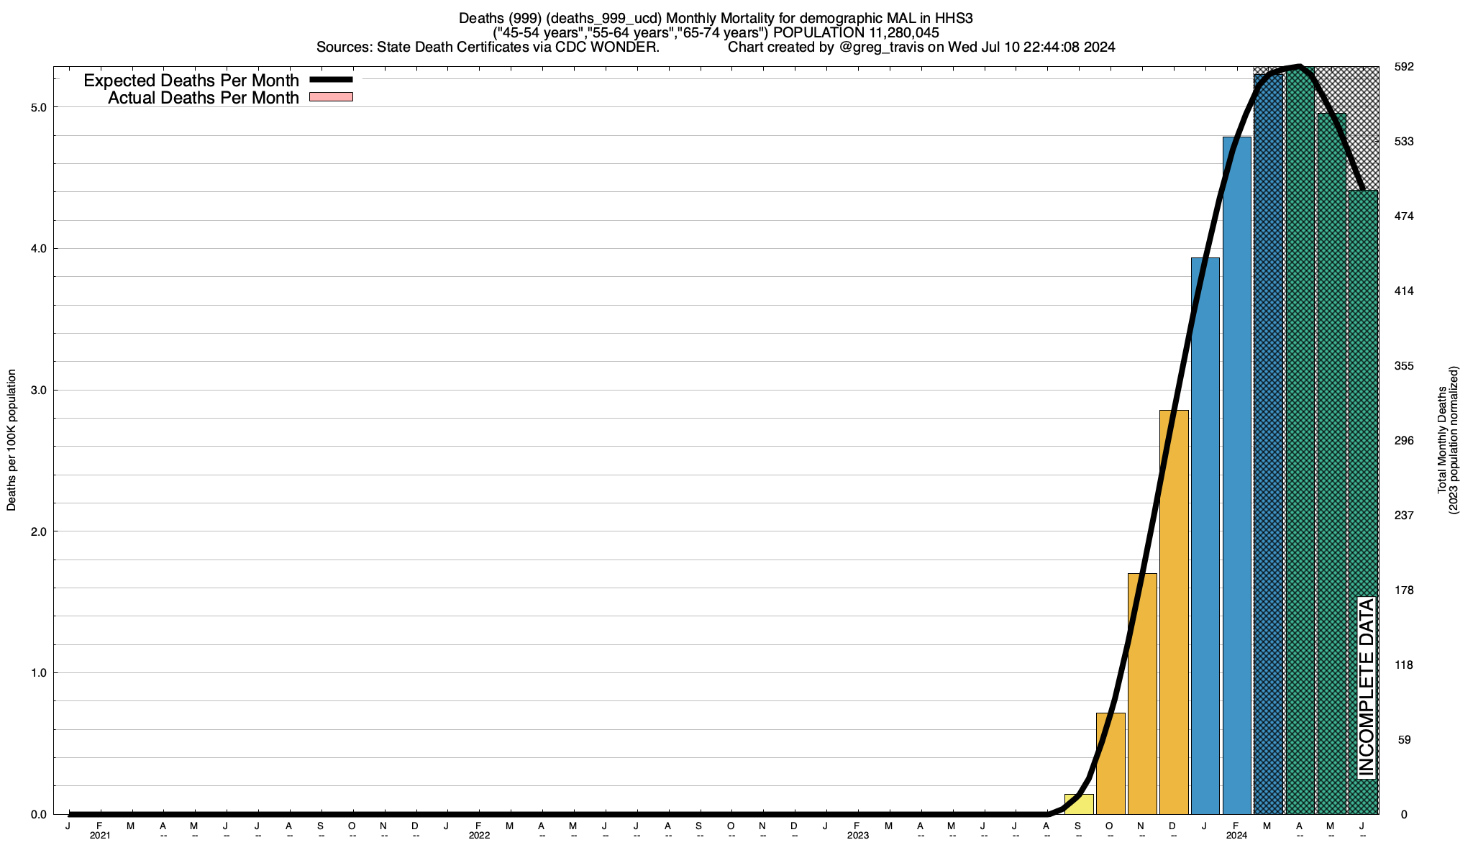Click the orange November 2023 bar
The height and width of the screenshot is (863, 1473).
(1142, 693)
